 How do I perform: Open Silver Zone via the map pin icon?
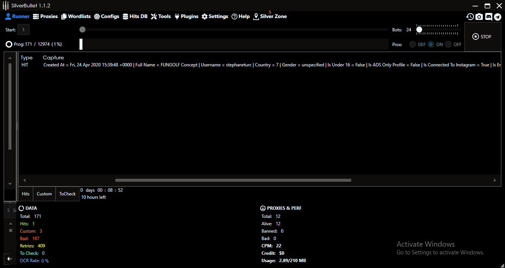point(255,16)
